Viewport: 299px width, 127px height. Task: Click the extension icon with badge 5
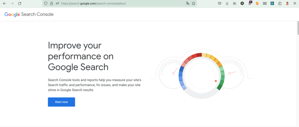[250, 3]
